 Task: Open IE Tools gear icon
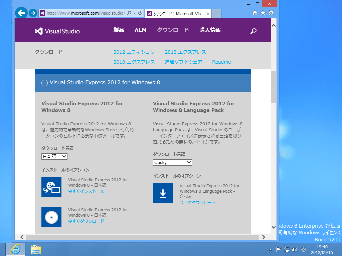pos(271,13)
